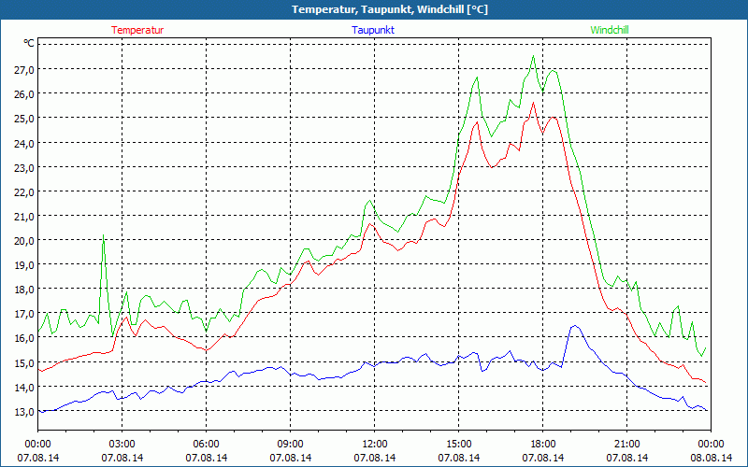
Task: Click the '15:00' time axis label
Action: (459, 445)
